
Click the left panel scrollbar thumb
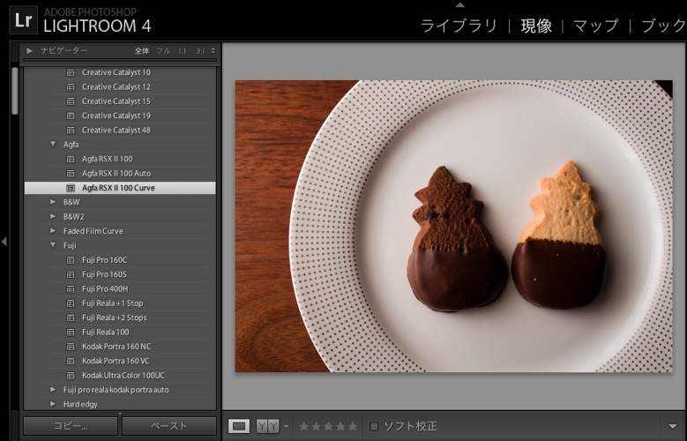pyautogui.click(x=15, y=91)
